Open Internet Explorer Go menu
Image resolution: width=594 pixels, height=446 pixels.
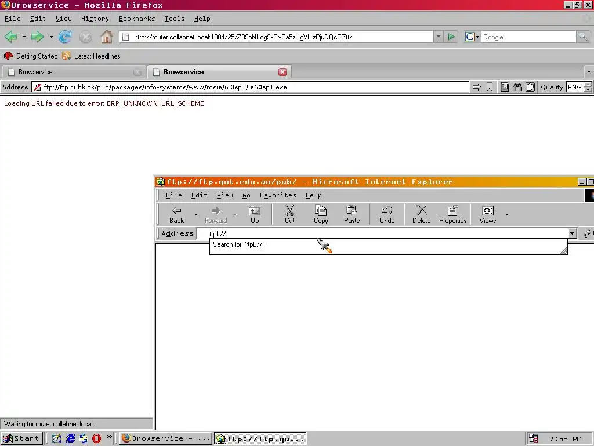246,195
